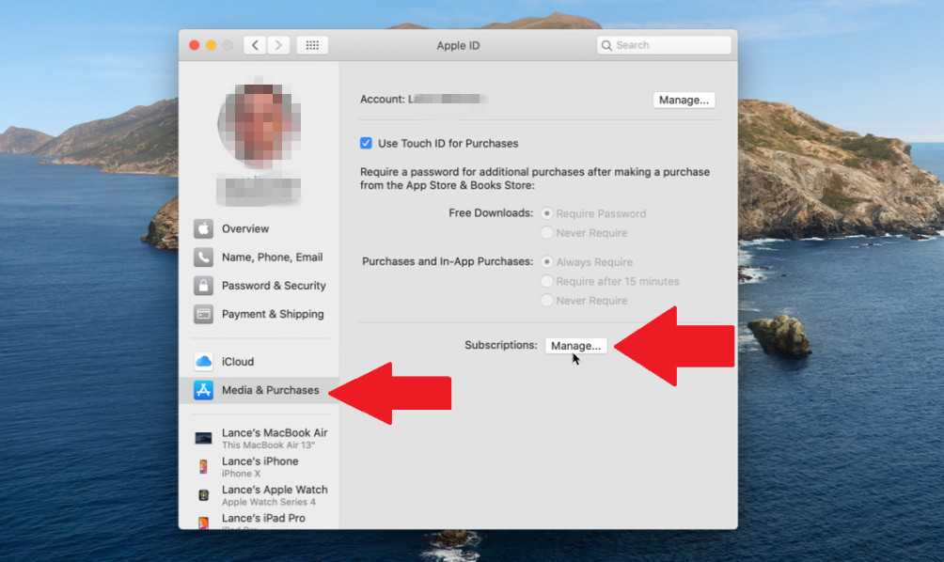Go back with the left chevron button
The height and width of the screenshot is (562, 944).
click(x=255, y=45)
